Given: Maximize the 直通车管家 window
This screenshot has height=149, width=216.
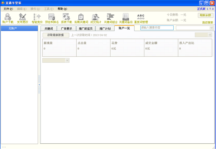Looking at the screenshot, I should 207,3.
